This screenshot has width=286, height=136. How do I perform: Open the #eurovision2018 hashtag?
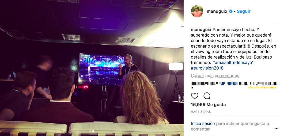tap(207, 68)
